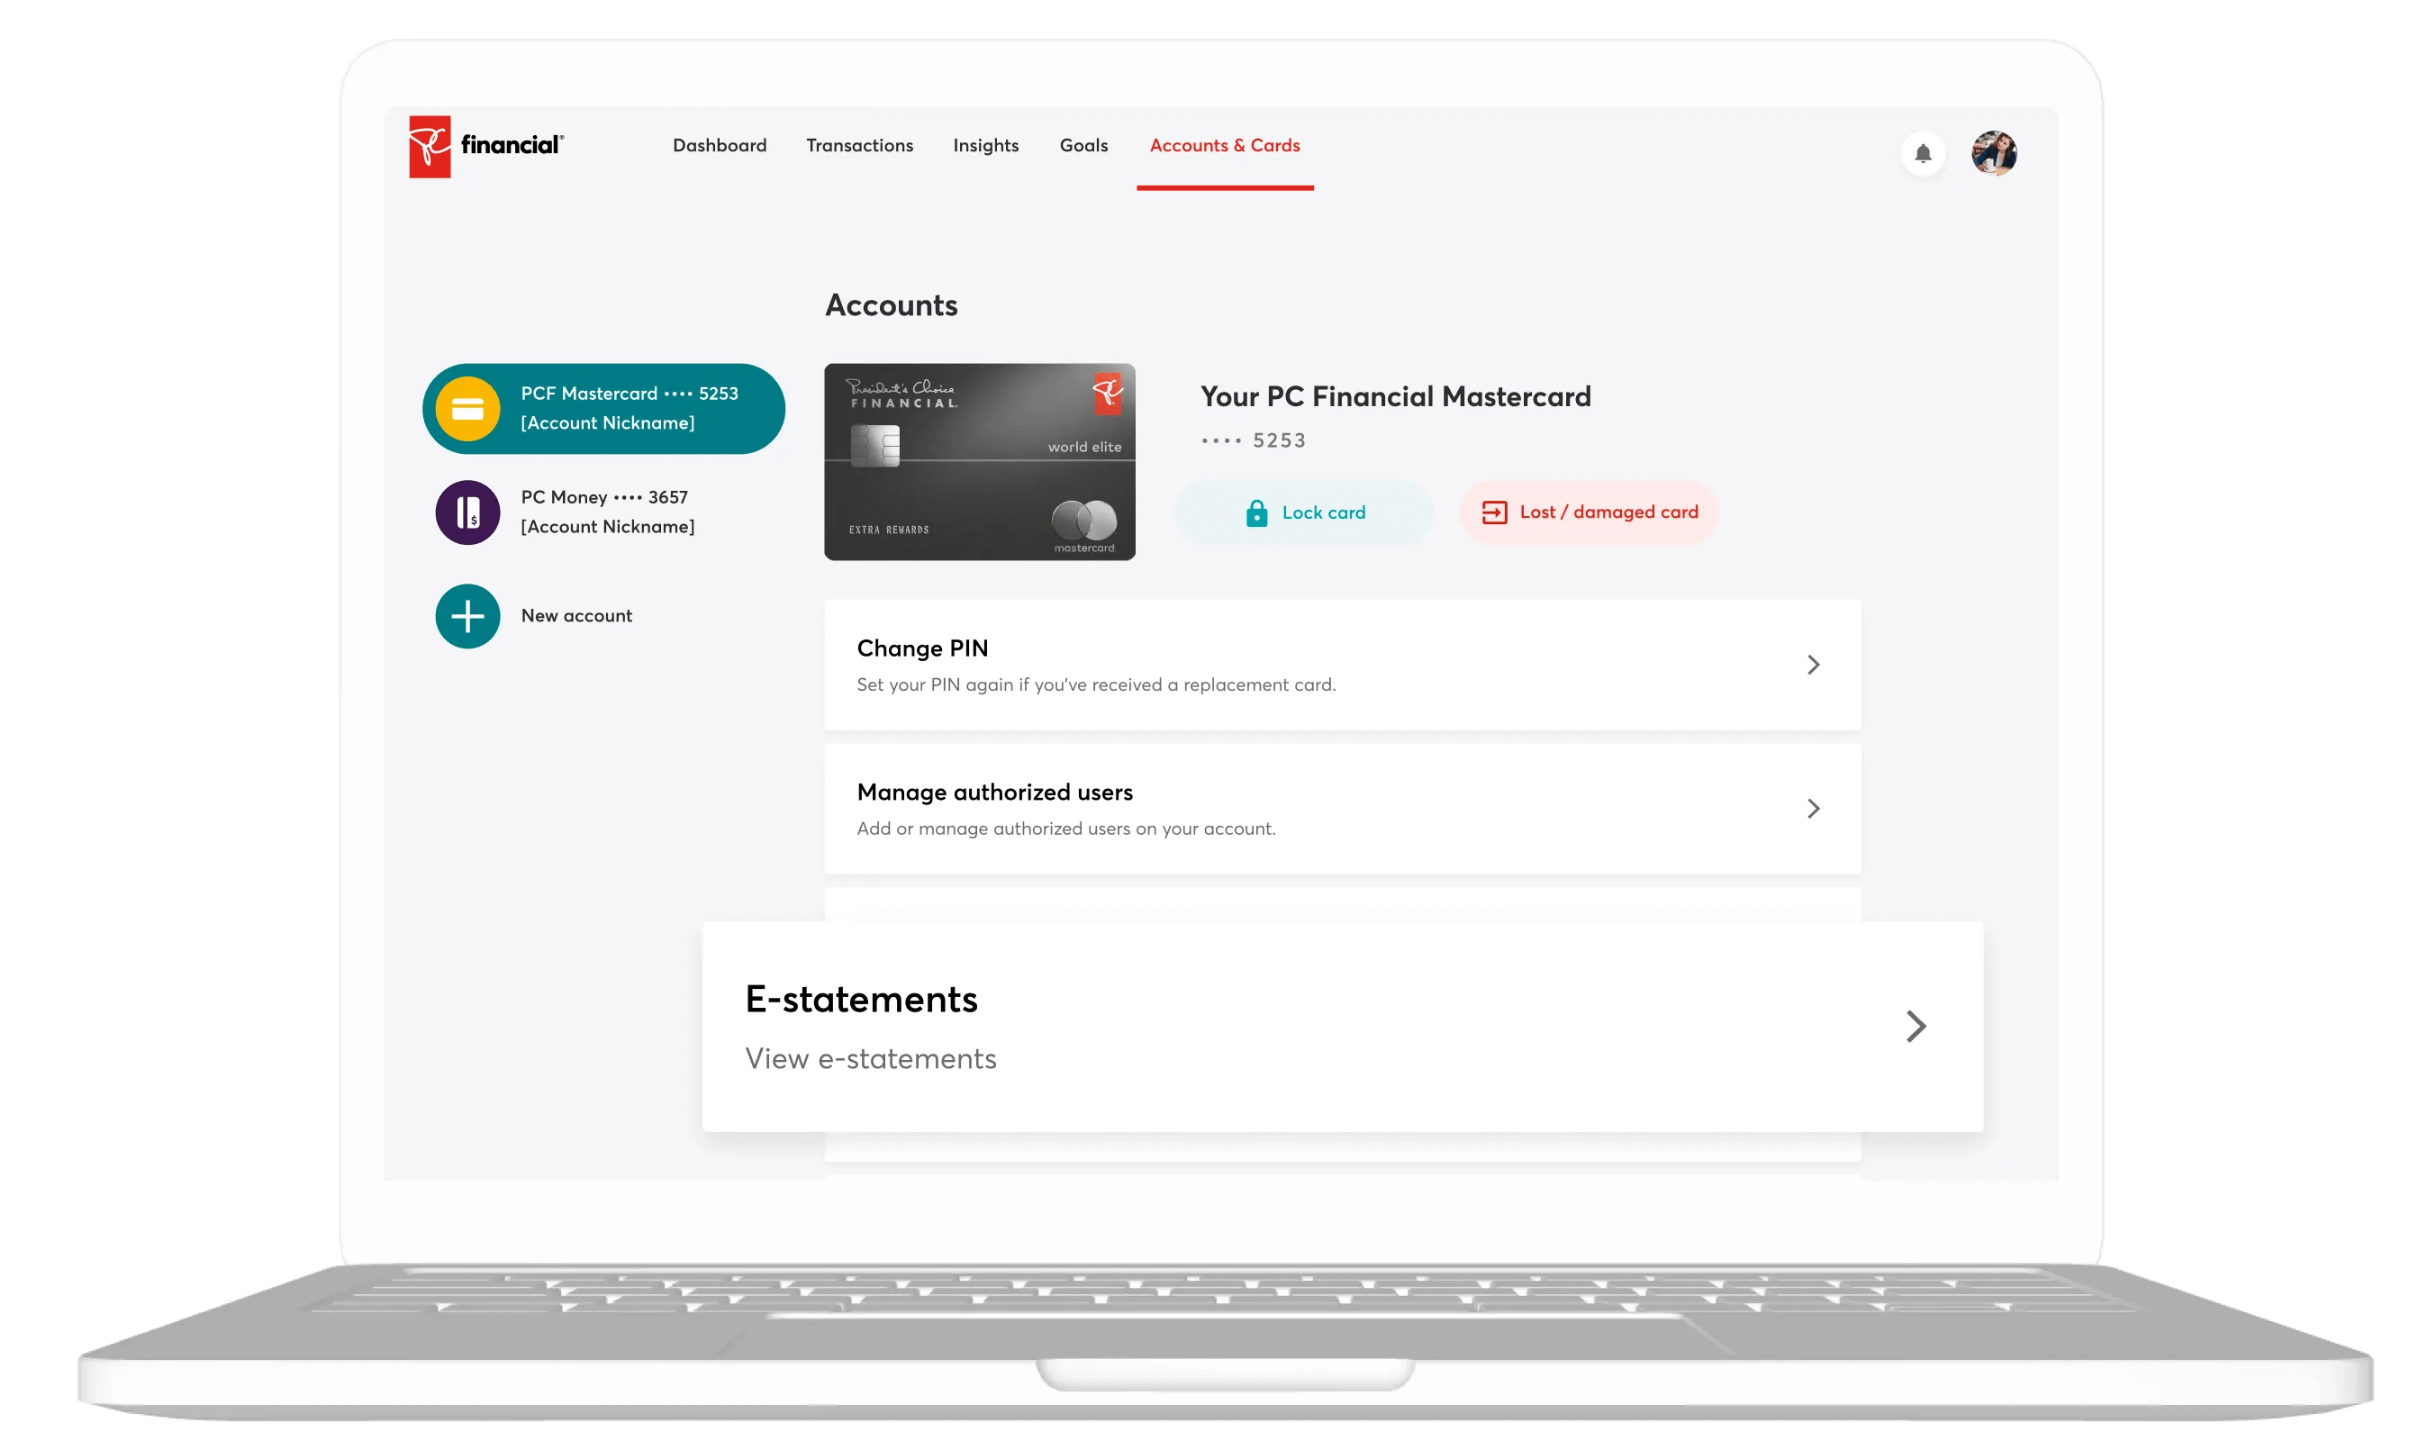Click the purple PC Money account icon
The width and height of the screenshot is (2410, 1432).
pos(468,512)
